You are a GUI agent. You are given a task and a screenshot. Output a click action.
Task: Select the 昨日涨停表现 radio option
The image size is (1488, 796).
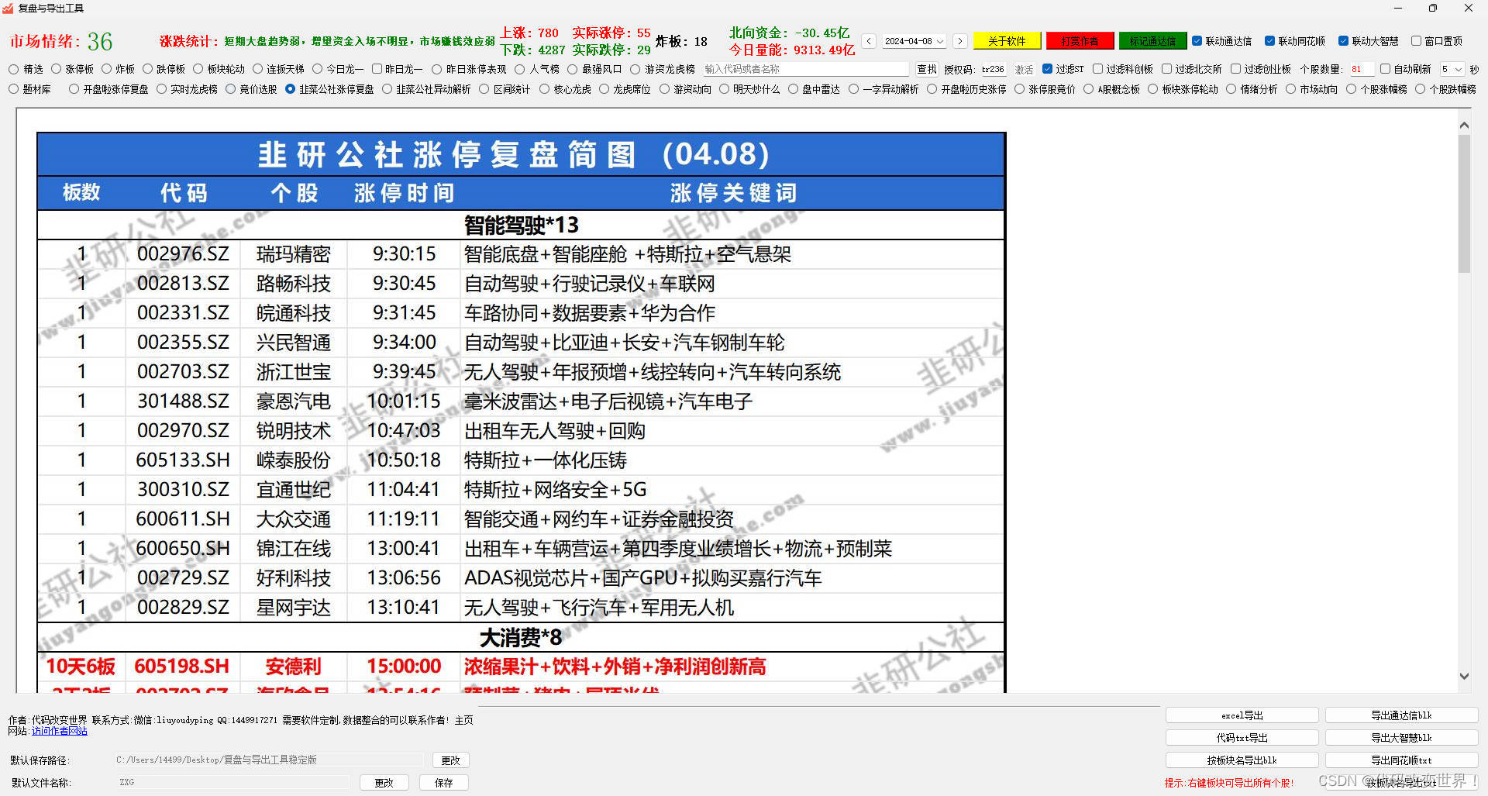[437, 69]
